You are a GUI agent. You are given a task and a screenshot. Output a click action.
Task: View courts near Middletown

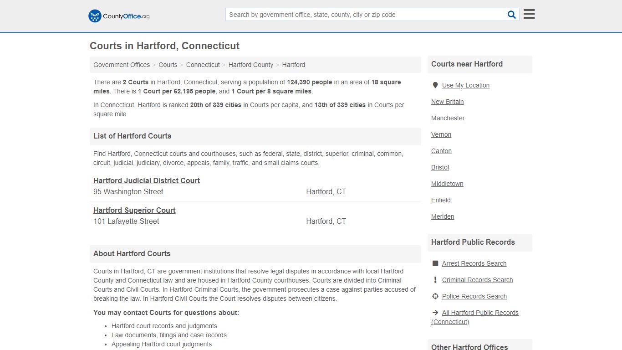click(447, 184)
